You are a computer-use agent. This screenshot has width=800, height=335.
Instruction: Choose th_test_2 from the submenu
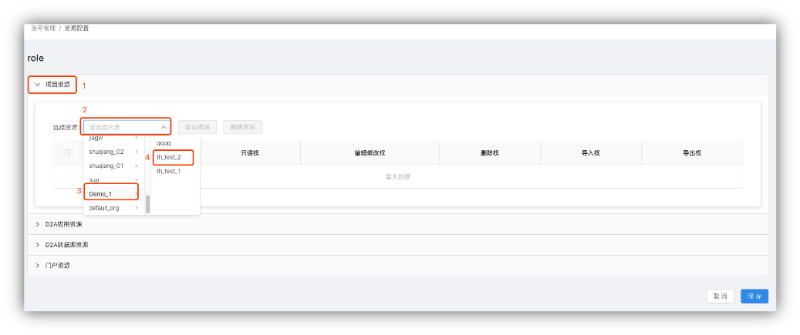pyautogui.click(x=168, y=157)
